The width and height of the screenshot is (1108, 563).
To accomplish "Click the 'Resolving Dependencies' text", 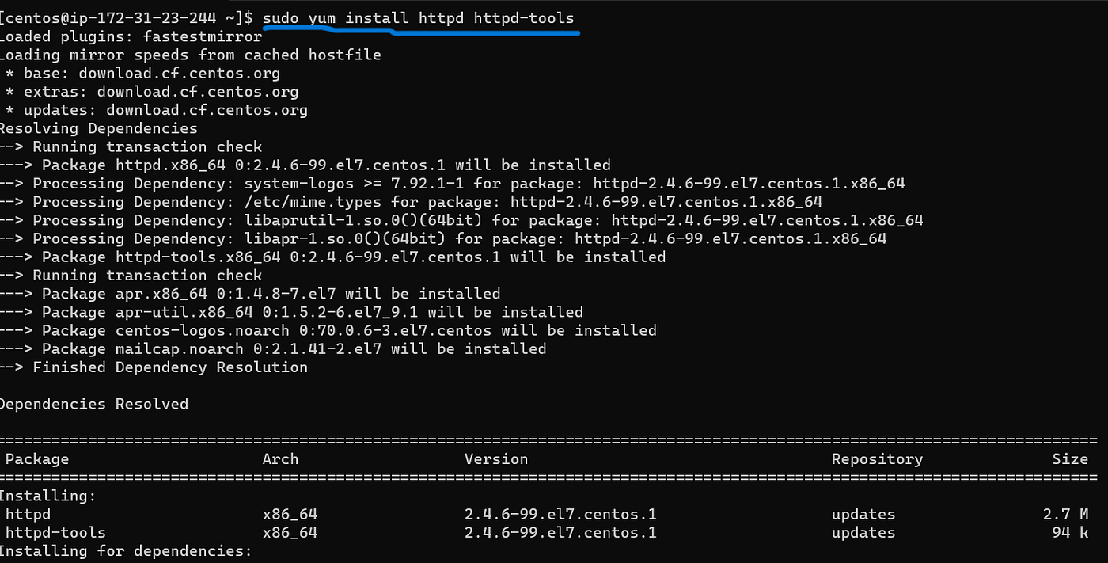I will tap(99, 128).
